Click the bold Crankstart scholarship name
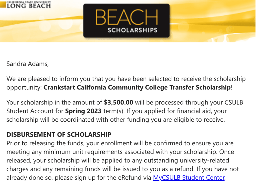Image resolution: width=257 pixels, height=187 pixels. pyautogui.click(x=137, y=88)
